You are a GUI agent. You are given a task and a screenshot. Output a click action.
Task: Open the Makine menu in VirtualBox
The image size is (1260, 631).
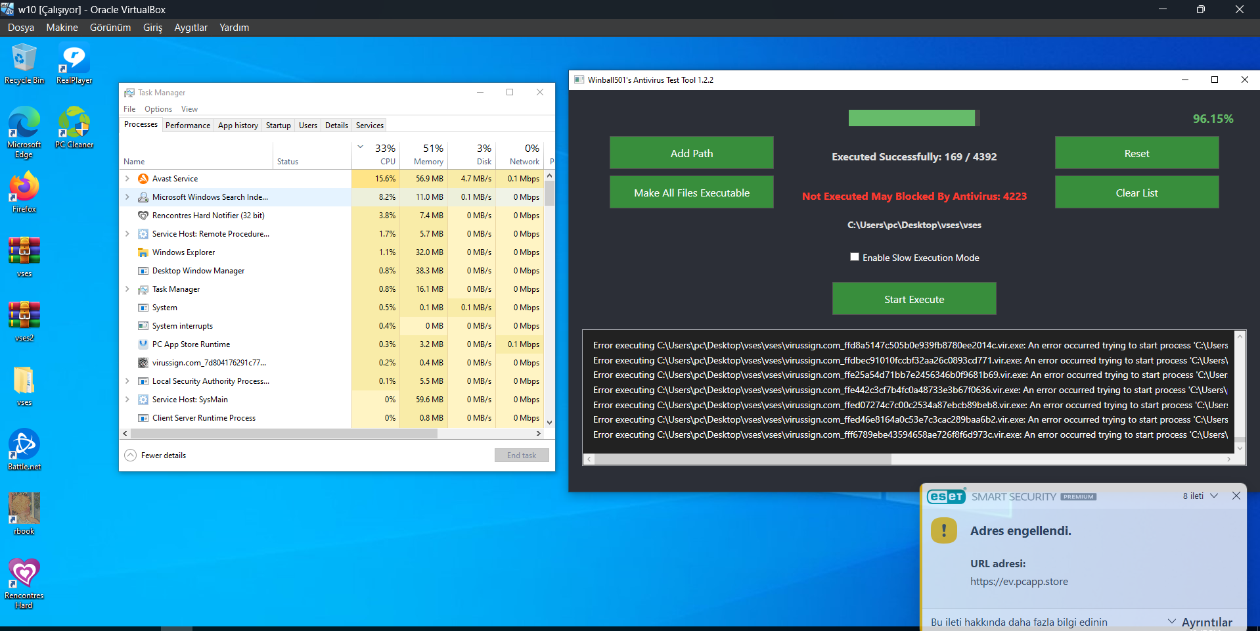point(62,28)
